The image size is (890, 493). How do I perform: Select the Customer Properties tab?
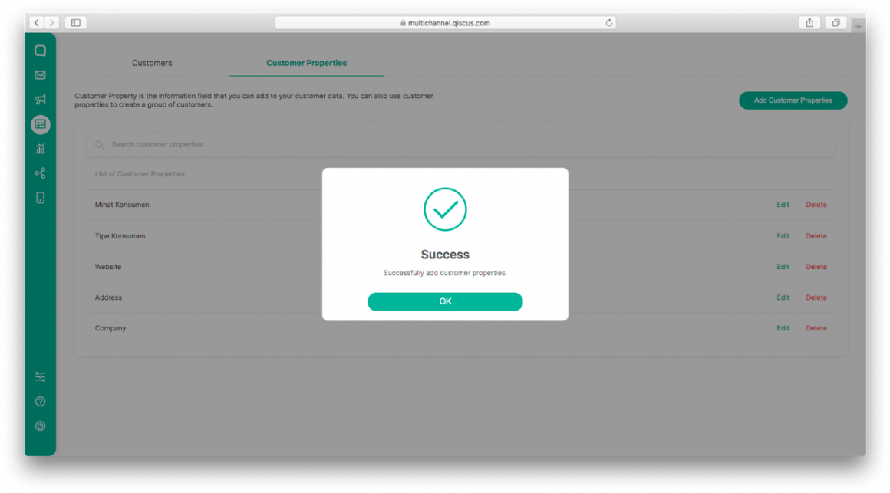306,63
